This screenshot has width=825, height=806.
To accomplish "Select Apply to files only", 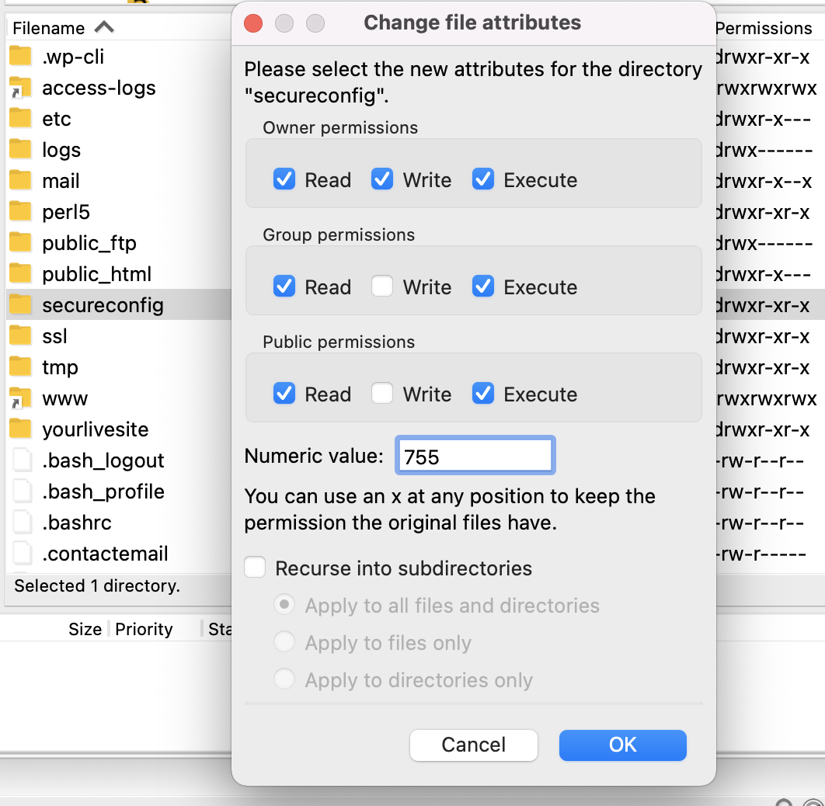I will click(x=284, y=641).
